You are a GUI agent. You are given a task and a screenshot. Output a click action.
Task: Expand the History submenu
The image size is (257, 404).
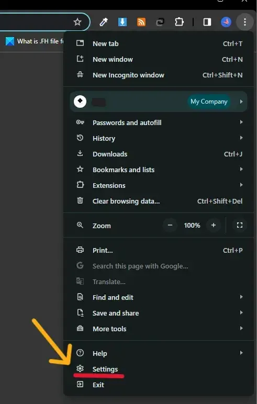(x=159, y=138)
